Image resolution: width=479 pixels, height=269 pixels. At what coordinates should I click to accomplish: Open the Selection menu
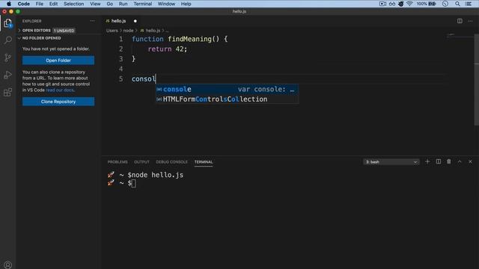pos(73,4)
